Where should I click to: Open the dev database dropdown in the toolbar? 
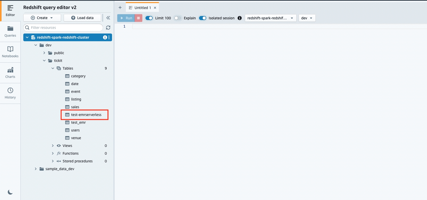coord(307,18)
